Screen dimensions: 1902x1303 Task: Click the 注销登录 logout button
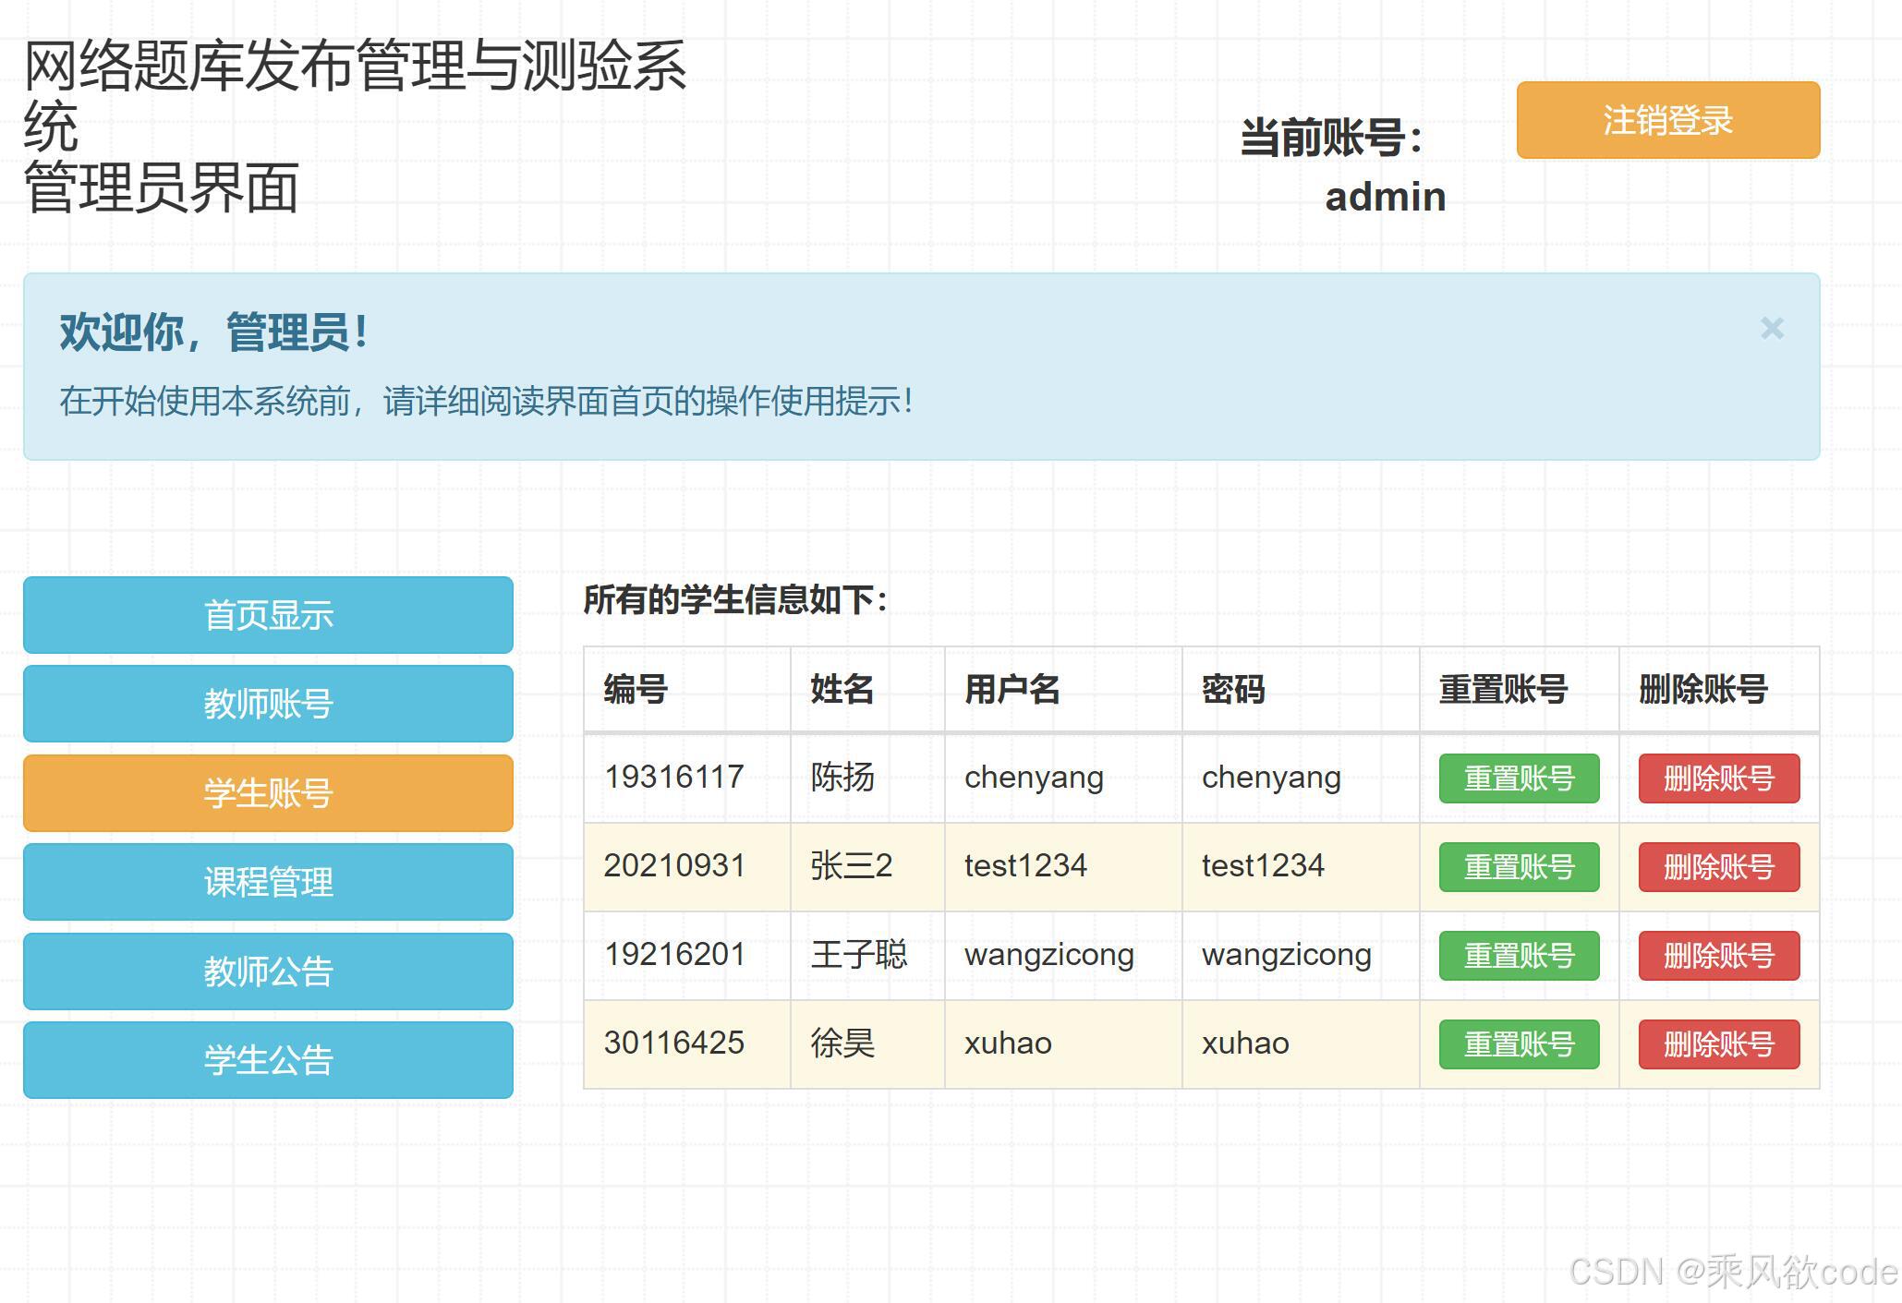coord(1666,119)
